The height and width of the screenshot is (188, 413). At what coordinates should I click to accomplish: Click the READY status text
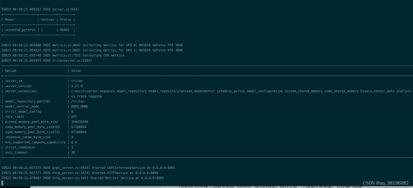(65, 30)
